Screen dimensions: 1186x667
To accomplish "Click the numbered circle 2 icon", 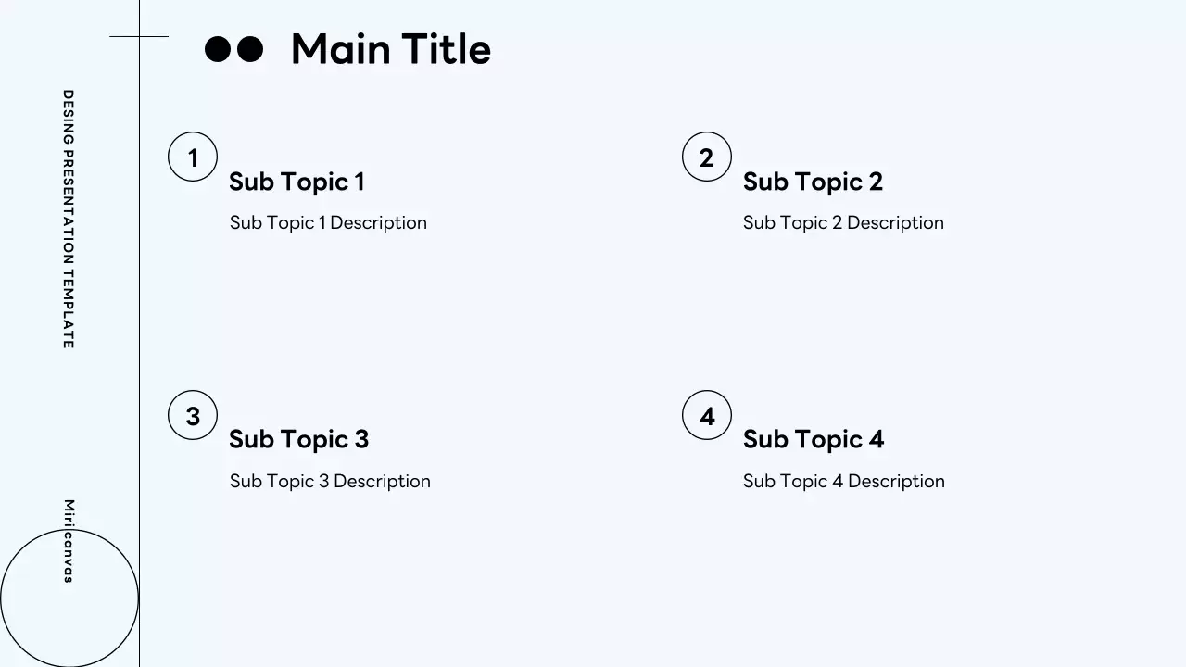I will point(707,157).
